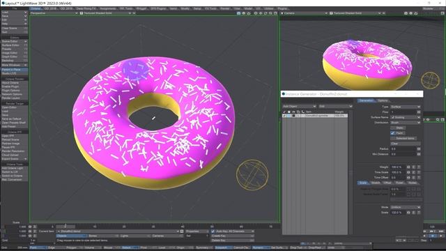The image size is (446, 251).
Task: Click right viewport snapshot icon
Action: 406,13
